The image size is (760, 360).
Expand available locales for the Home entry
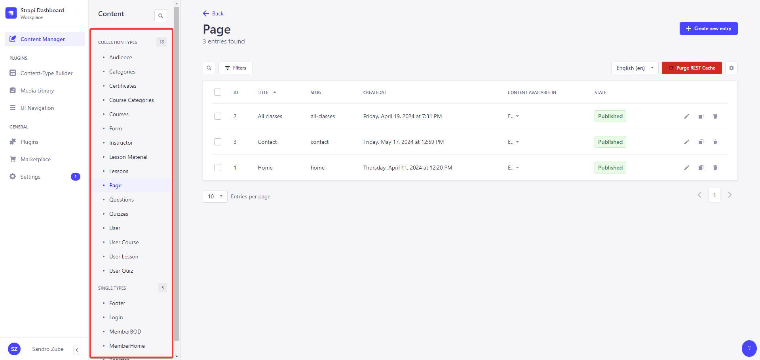tap(513, 168)
